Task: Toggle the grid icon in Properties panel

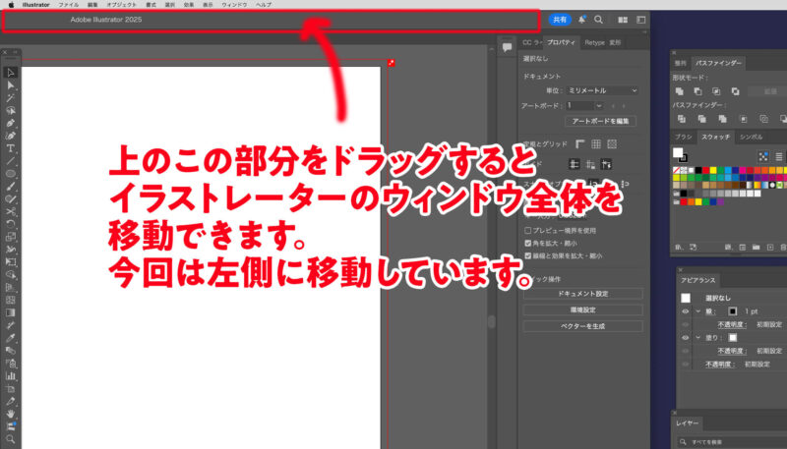Action: (x=596, y=144)
